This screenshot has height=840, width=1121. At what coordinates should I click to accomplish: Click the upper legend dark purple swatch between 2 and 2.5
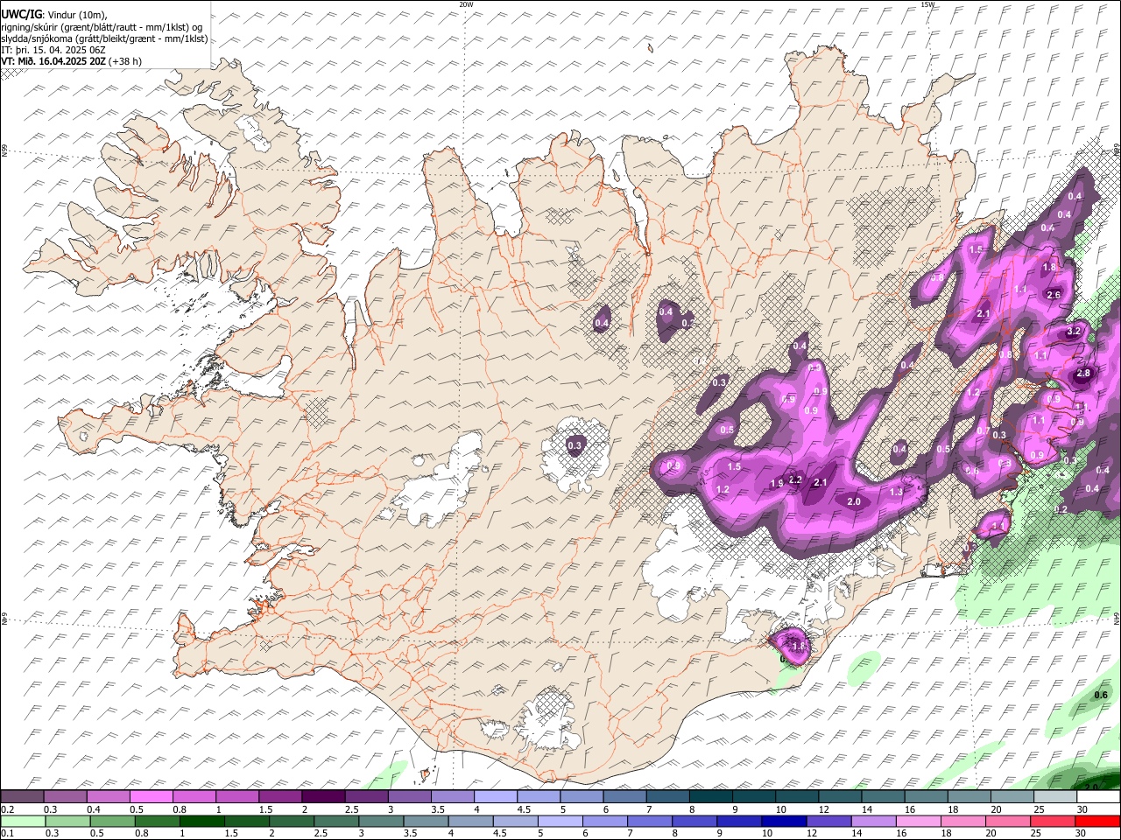click(323, 797)
